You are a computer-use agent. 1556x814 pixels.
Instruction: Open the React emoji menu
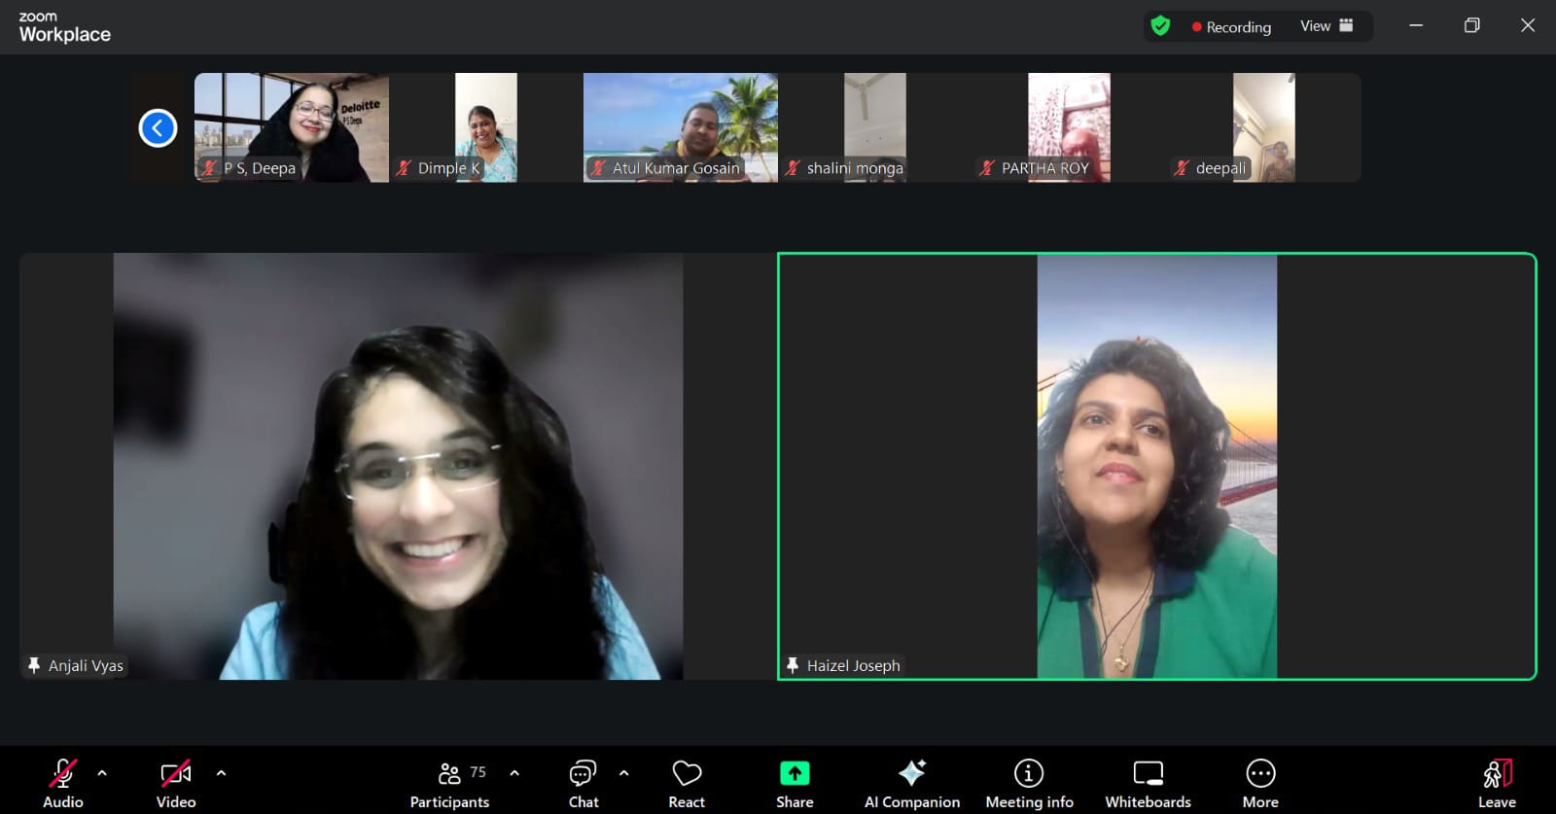point(687,782)
